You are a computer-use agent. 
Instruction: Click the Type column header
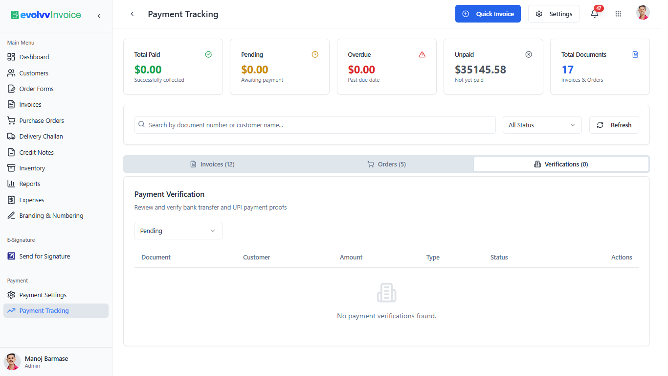(x=433, y=257)
